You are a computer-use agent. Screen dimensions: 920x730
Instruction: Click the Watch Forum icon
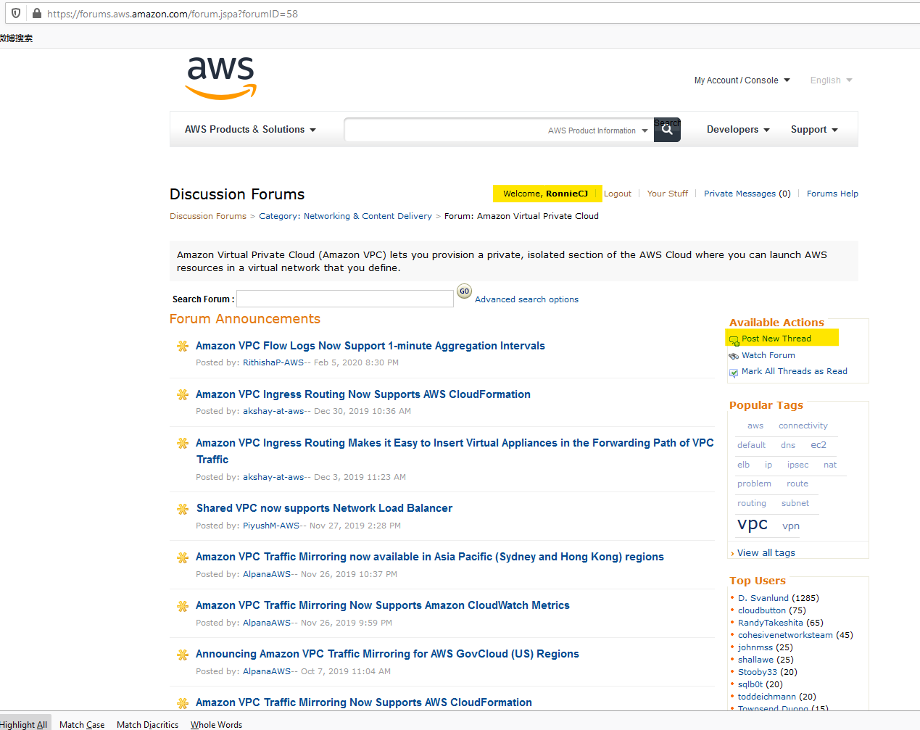pos(734,356)
